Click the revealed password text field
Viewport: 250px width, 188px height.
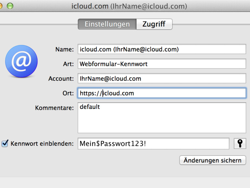point(153,143)
